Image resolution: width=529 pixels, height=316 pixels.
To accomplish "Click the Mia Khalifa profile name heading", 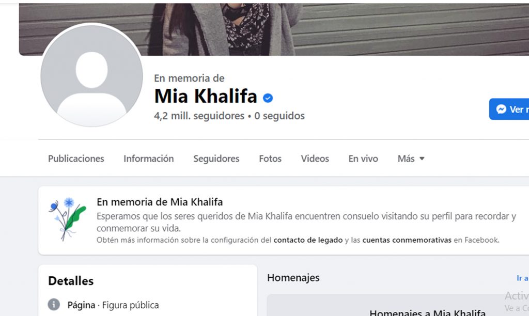I will click(206, 96).
